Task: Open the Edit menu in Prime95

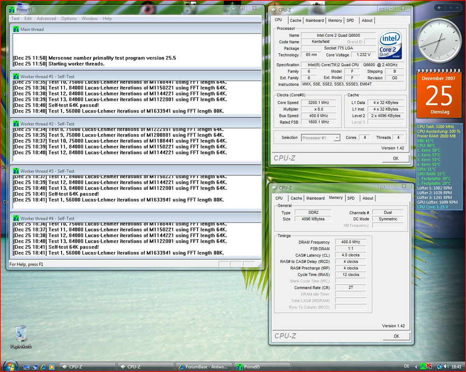Action: (x=28, y=19)
